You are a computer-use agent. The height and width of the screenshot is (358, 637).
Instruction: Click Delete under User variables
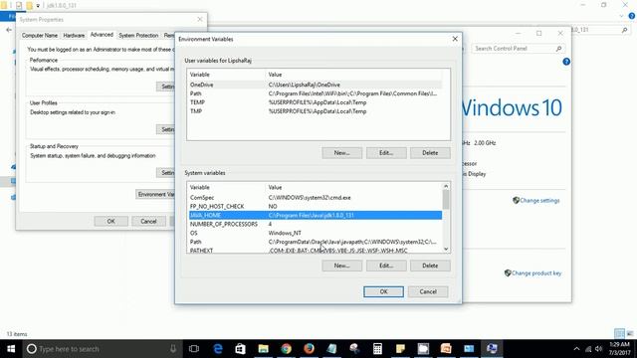click(x=430, y=152)
